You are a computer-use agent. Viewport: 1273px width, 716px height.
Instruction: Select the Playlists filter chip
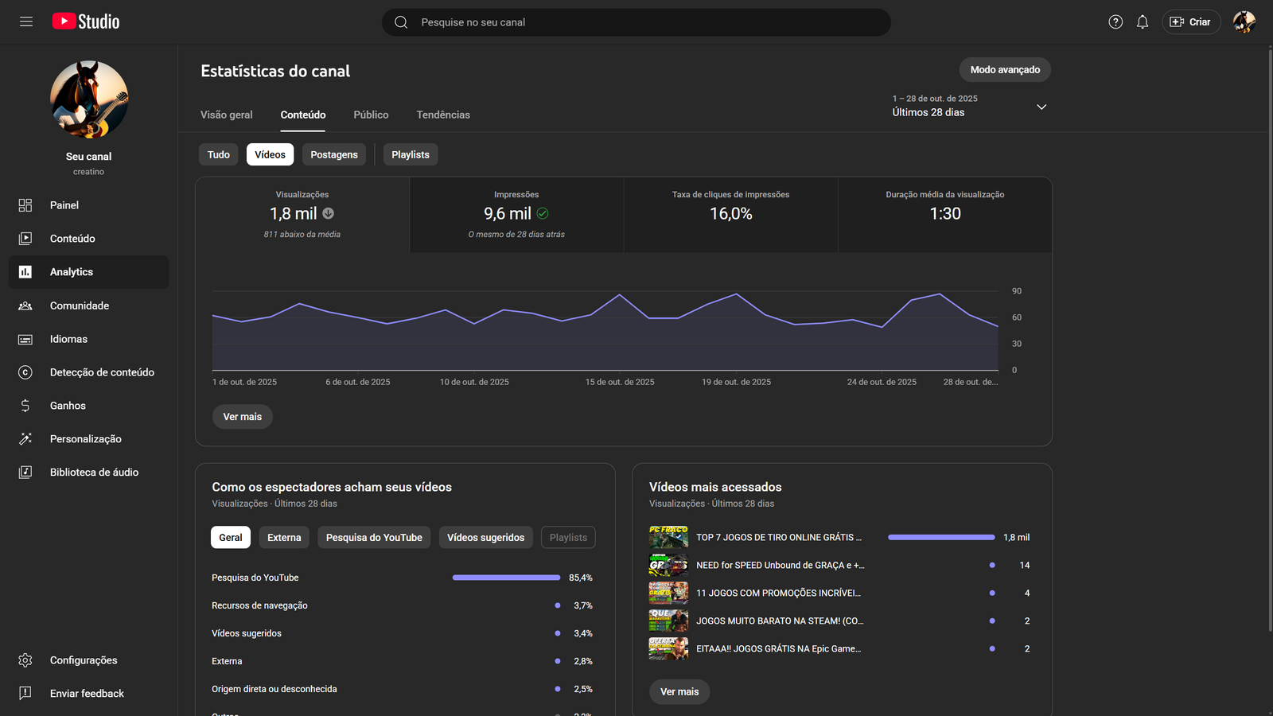pos(411,154)
